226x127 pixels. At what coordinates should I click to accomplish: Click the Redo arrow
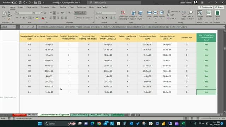pos(30,2)
